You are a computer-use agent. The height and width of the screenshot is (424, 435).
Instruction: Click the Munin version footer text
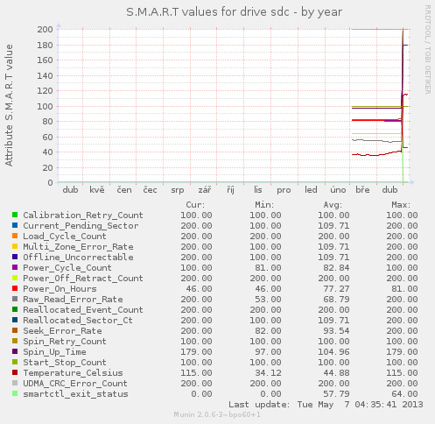[x=217, y=414]
